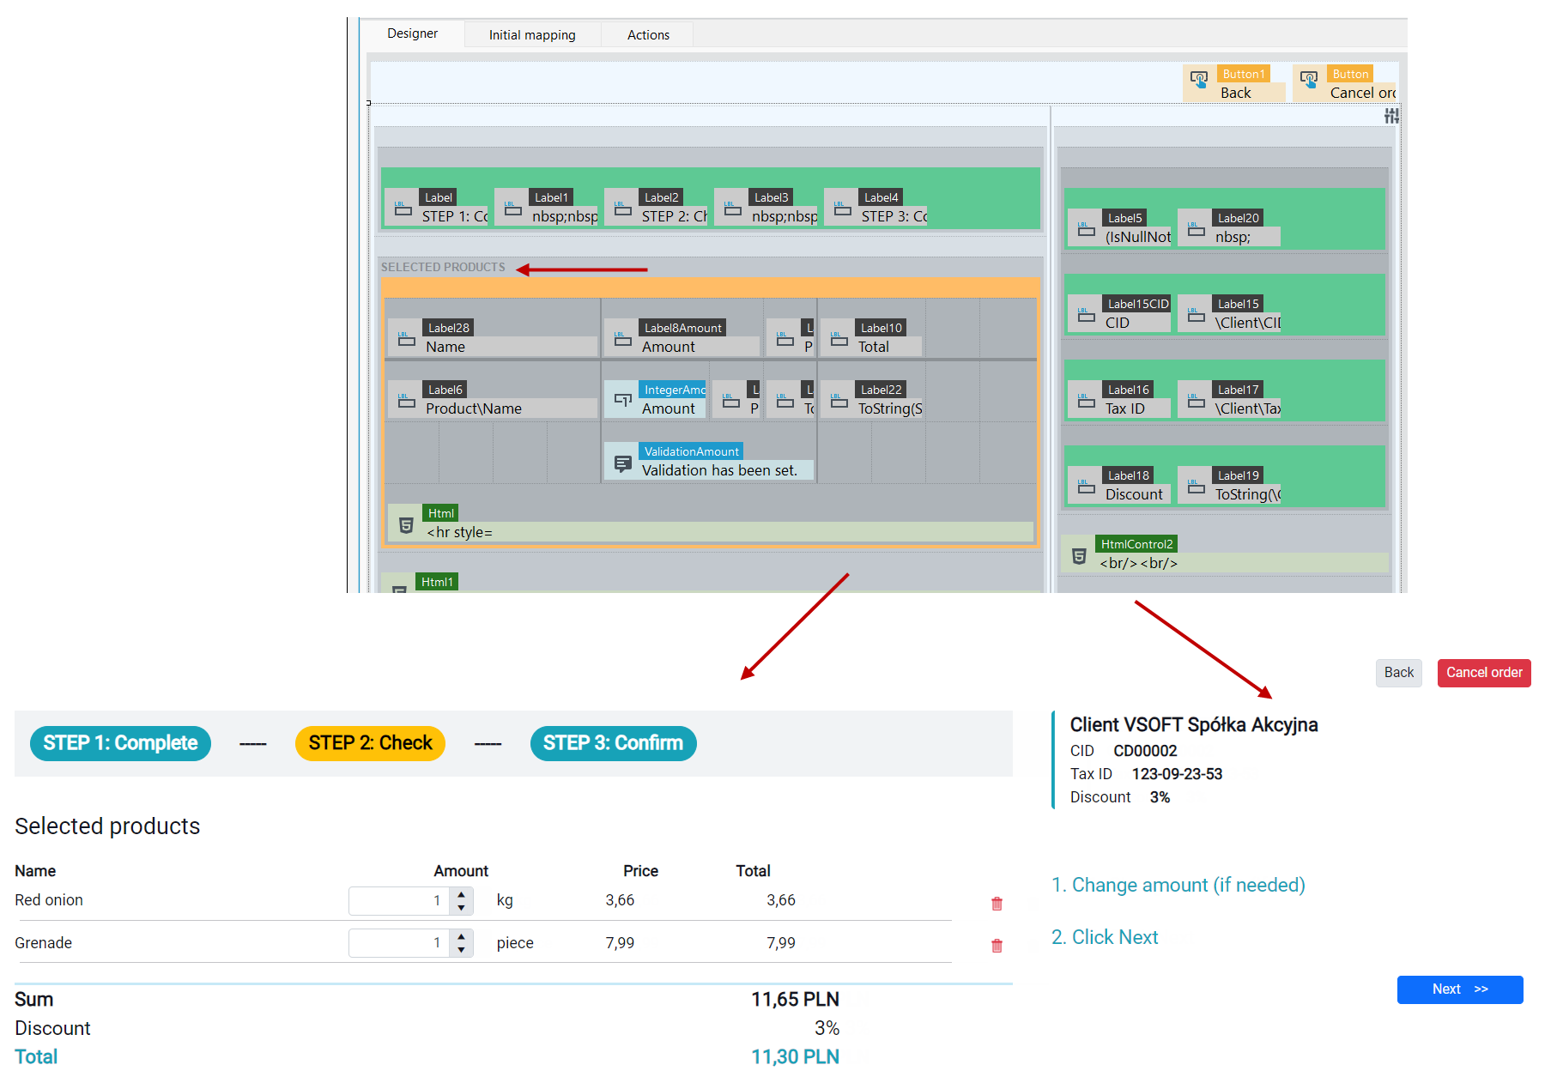Select the Label6 Product\Name control
The width and height of the screenshot is (1557, 1083).
pyautogui.click(x=493, y=400)
